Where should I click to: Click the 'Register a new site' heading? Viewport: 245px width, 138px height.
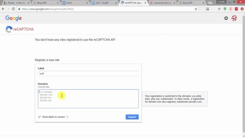tap(47, 60)
